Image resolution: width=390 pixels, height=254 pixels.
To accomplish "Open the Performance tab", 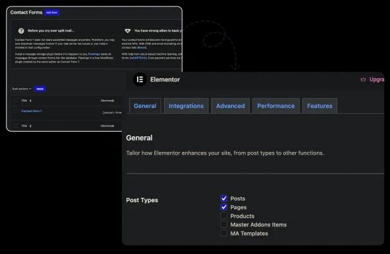I will (x=276, y=106).
